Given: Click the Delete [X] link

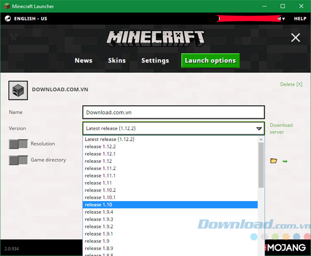Looking at the screenshot, I should pyautogui.click(x=291, y=84).
